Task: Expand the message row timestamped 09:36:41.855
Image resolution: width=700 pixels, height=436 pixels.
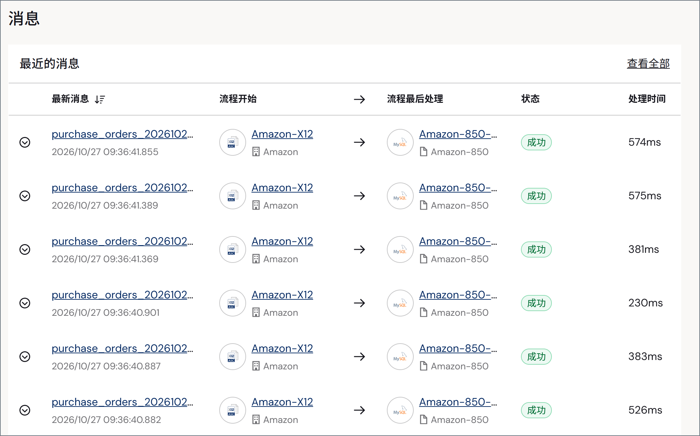Action: click(x=25, y=142)
